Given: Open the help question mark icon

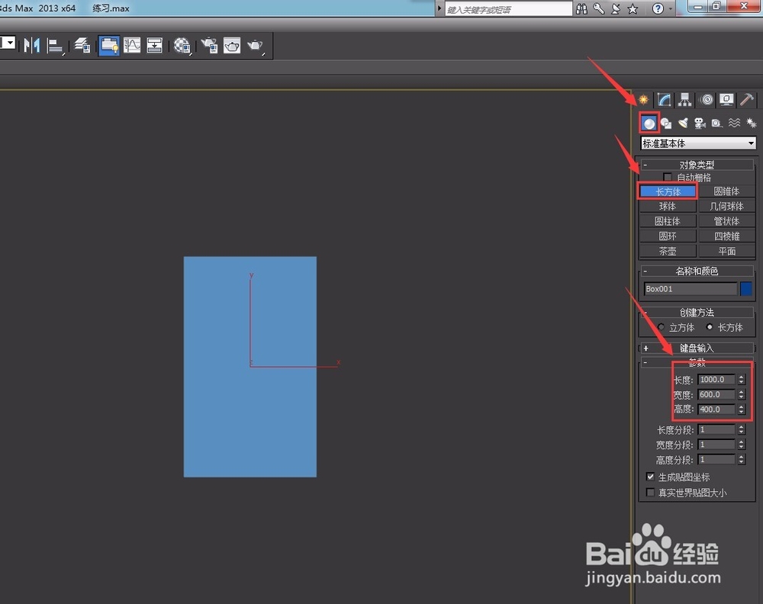Looking at the screenshot, I should tap(658, 8).
